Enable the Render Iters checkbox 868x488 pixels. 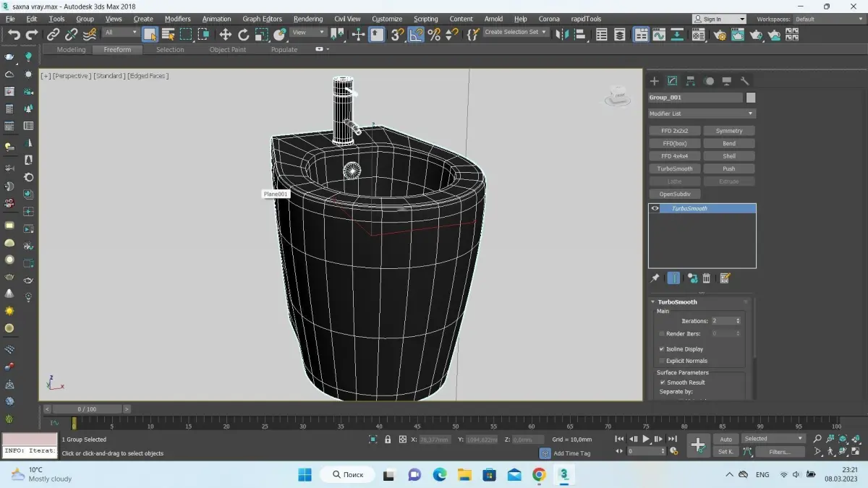pyautogui.click(x=662, y=334)
